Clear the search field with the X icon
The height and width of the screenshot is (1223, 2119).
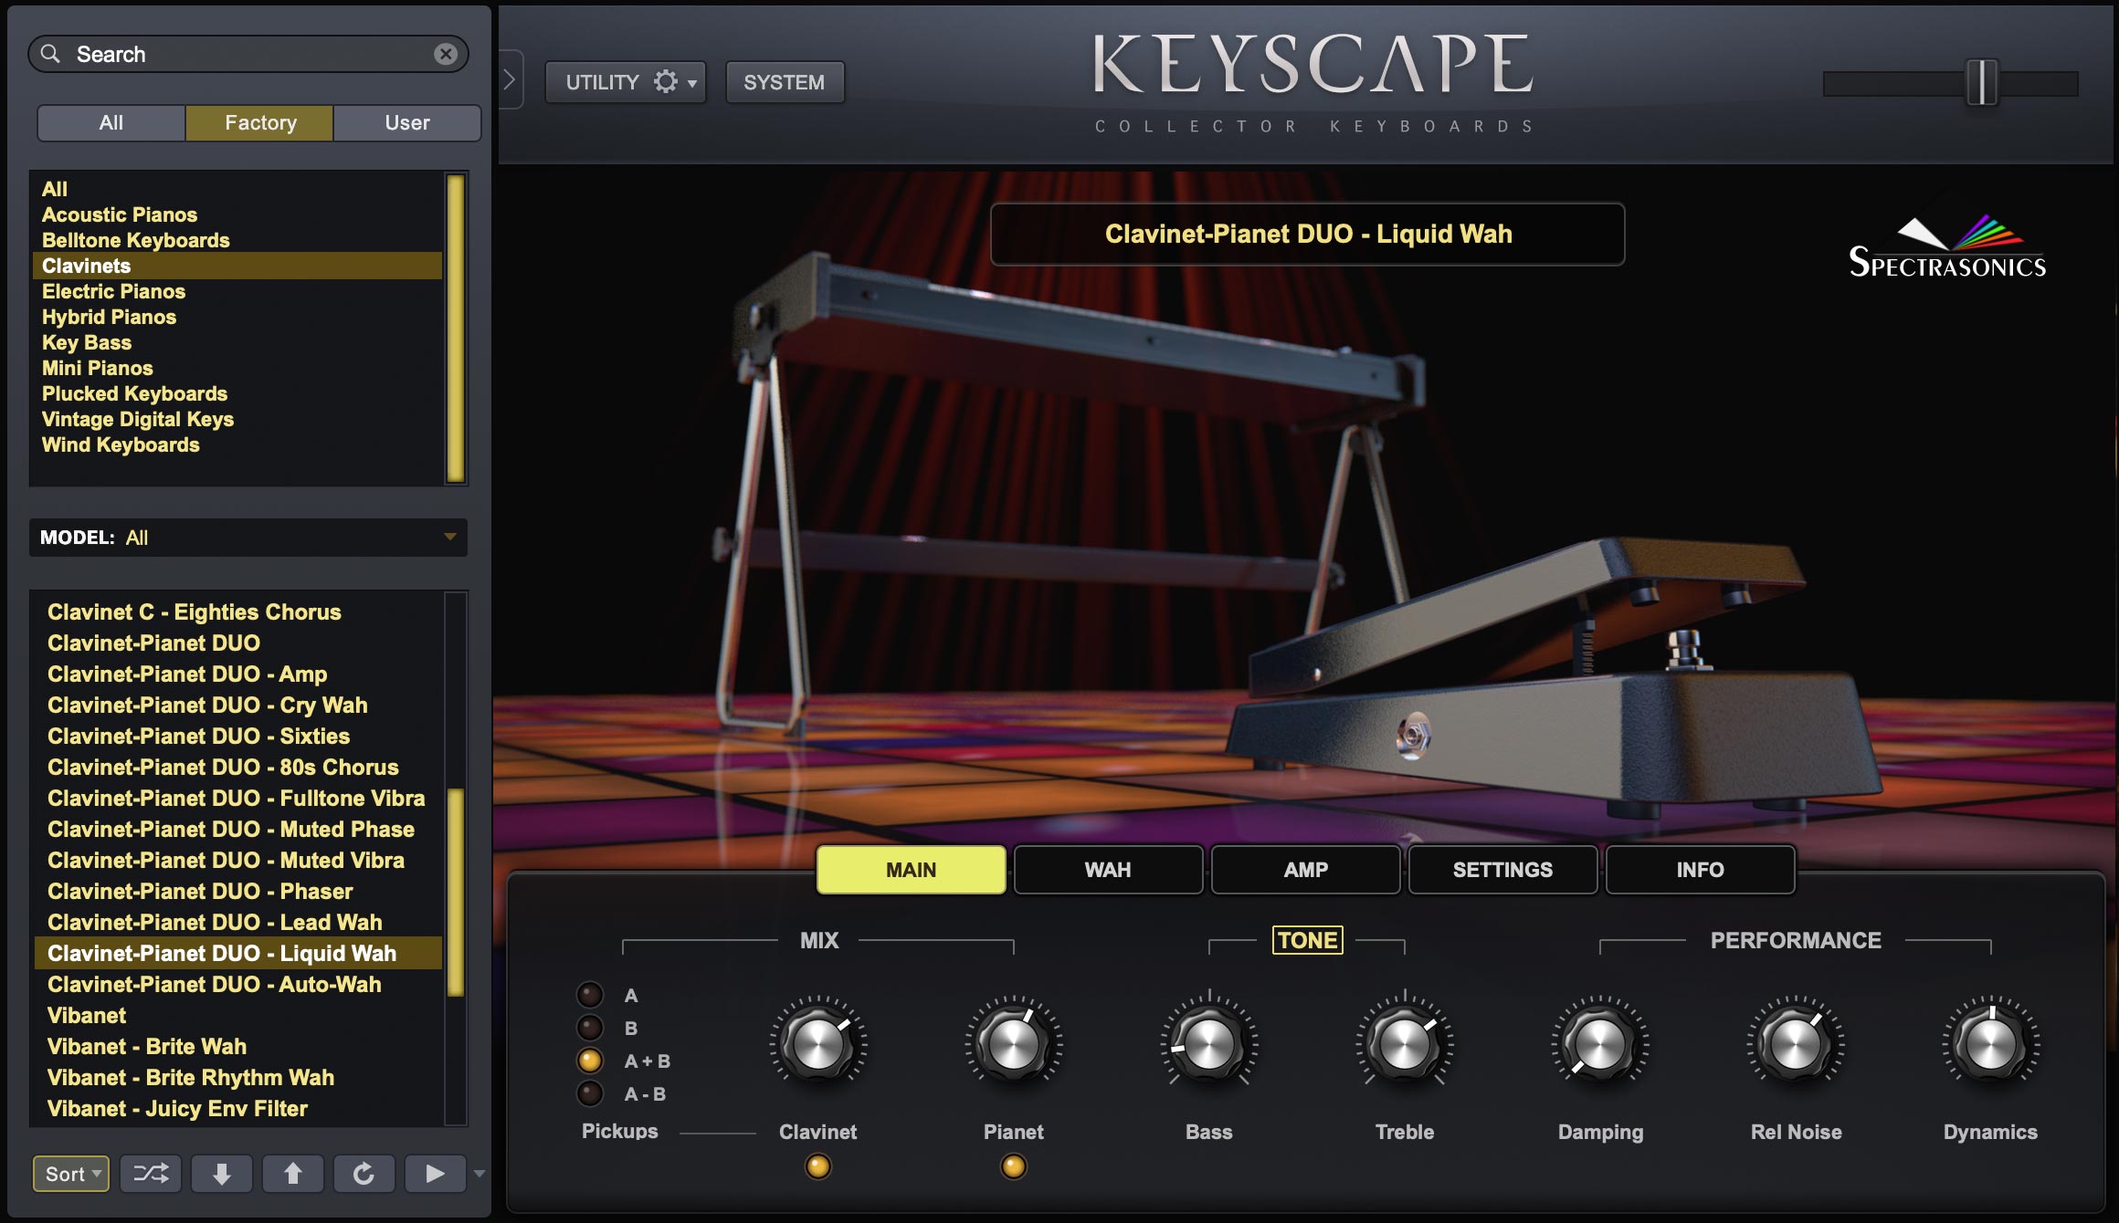tap(446, 54)
